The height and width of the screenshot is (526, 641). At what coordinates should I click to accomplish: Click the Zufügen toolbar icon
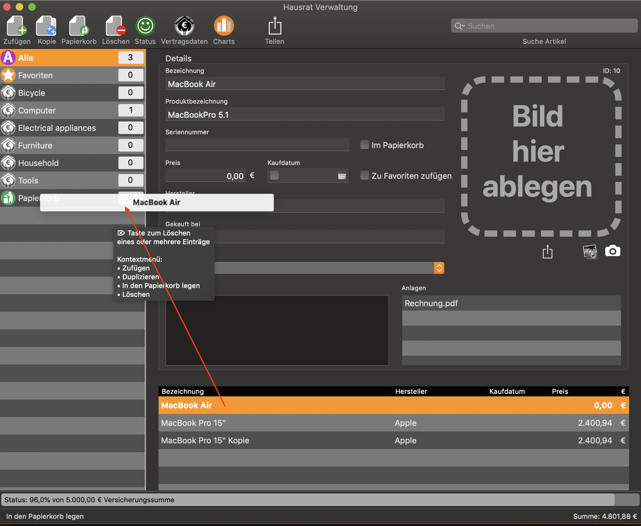point(17,26)
